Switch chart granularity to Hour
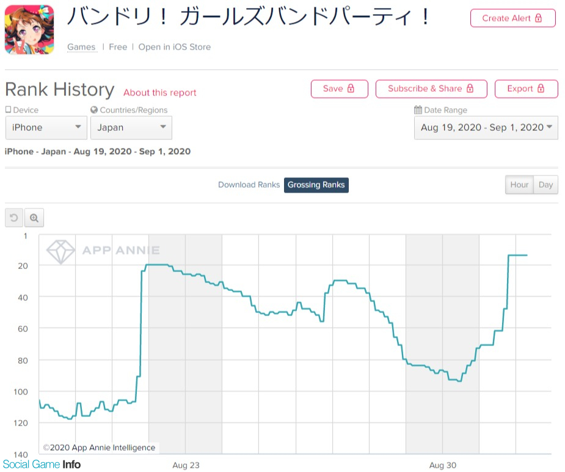This screenshot has height=472, width=565. pyautogui.click(x=519, y=185)
